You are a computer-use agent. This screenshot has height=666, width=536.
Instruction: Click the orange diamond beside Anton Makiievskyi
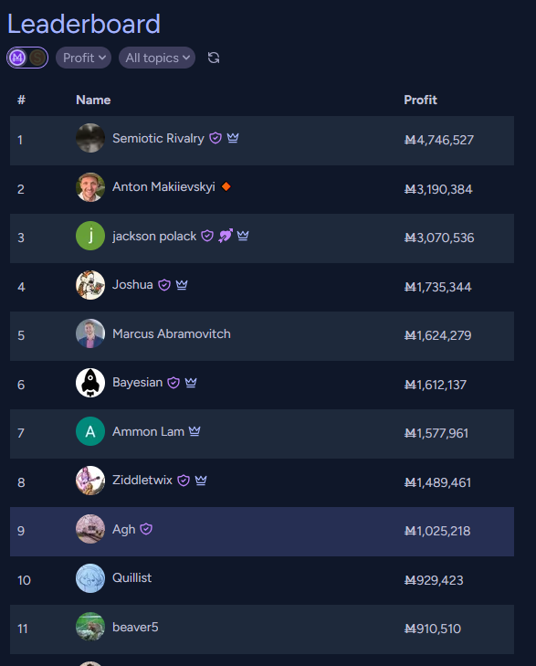coord(226,186)
